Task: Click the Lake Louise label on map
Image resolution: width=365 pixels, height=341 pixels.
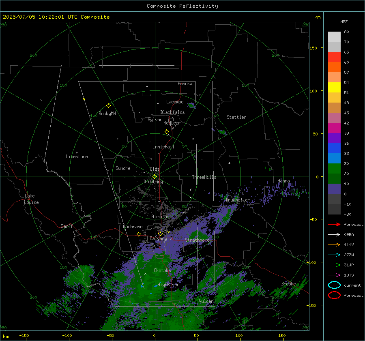Action: [x=31, y=199]
